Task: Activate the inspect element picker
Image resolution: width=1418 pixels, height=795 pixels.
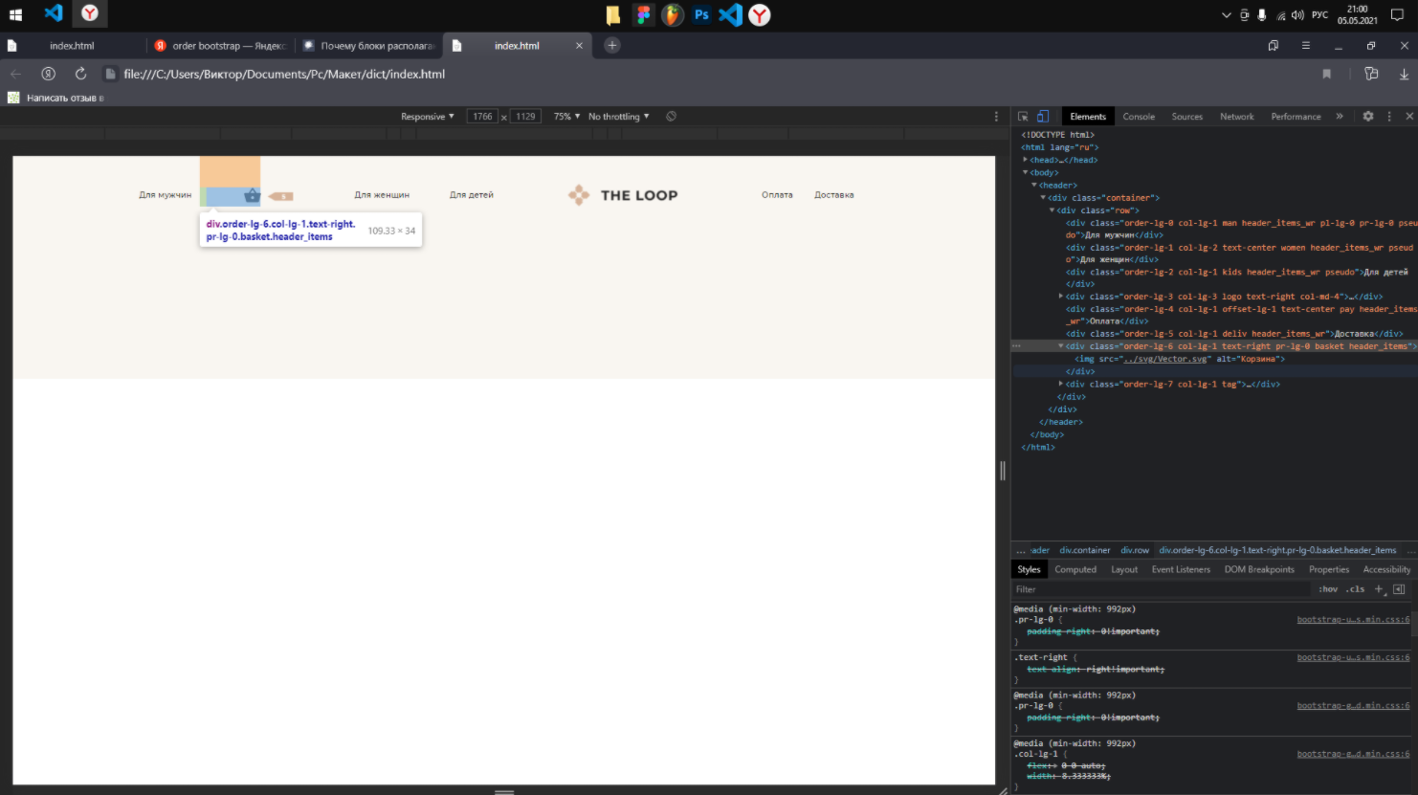Action: (x=1023, y=117)
